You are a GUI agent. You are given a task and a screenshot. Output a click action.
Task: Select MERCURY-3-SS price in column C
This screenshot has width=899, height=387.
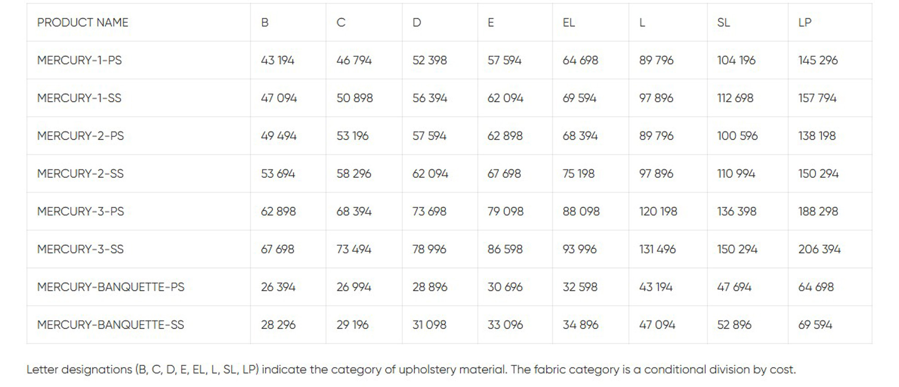[x=354, y=249]
